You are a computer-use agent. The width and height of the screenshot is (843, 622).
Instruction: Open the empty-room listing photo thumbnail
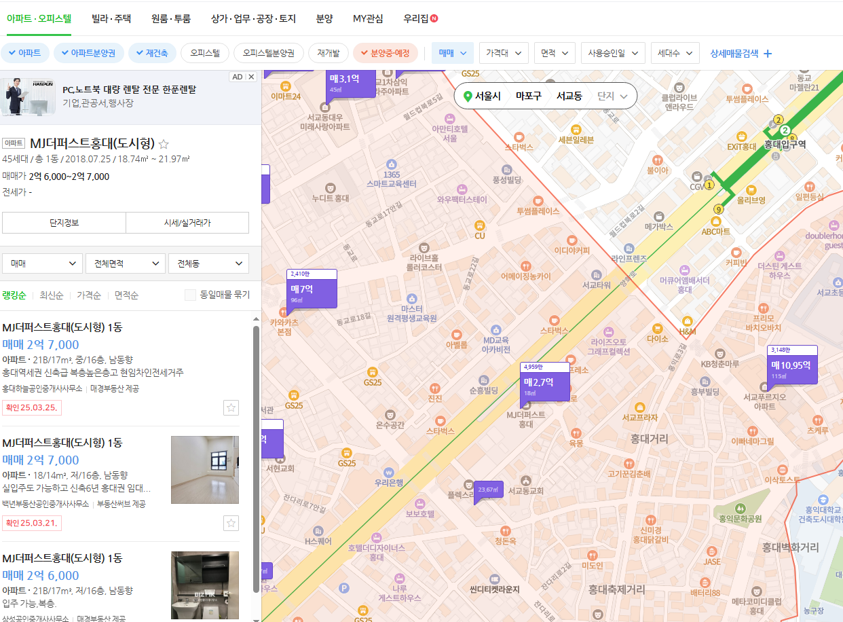coord(205,470)
